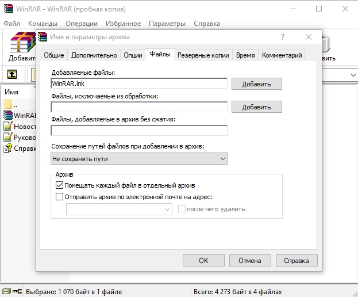Select the Новости file icon
Viewport: 358px width, 297px height.
point(8,126)
